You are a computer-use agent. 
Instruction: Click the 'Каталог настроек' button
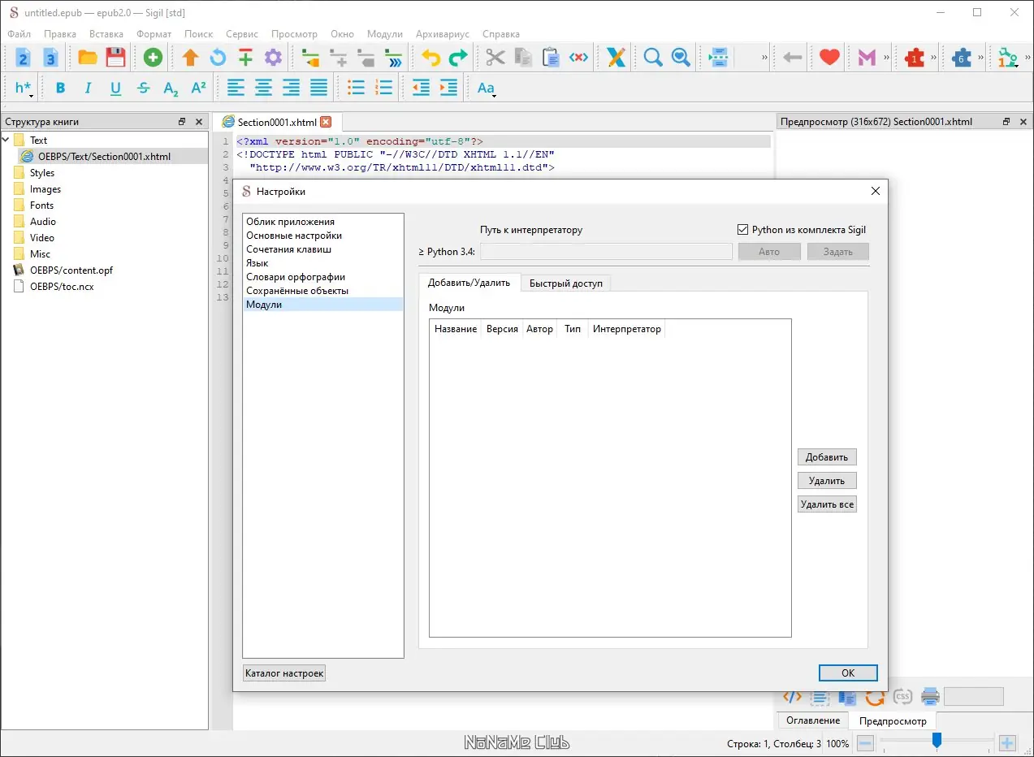click(x=284, y=673)
